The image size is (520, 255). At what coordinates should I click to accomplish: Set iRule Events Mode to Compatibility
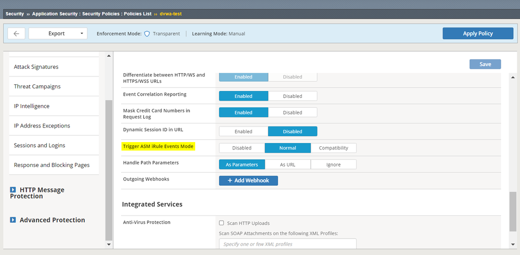333,148
